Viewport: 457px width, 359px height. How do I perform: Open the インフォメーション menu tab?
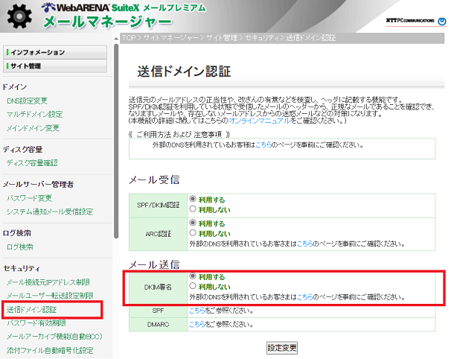click(x=55, y=52)
